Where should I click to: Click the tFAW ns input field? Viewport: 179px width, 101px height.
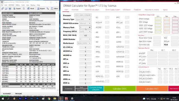85,83
